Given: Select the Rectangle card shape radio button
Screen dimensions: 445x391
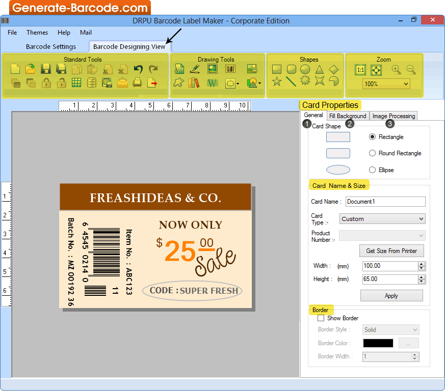Looking at the screenshot, I should [372, 136].
